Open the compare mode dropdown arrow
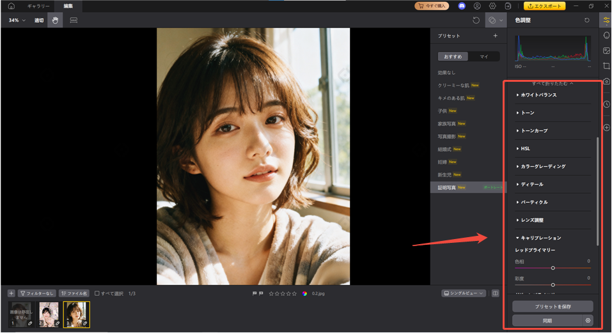This screenshot has width=612, height=333. [501, 20]
